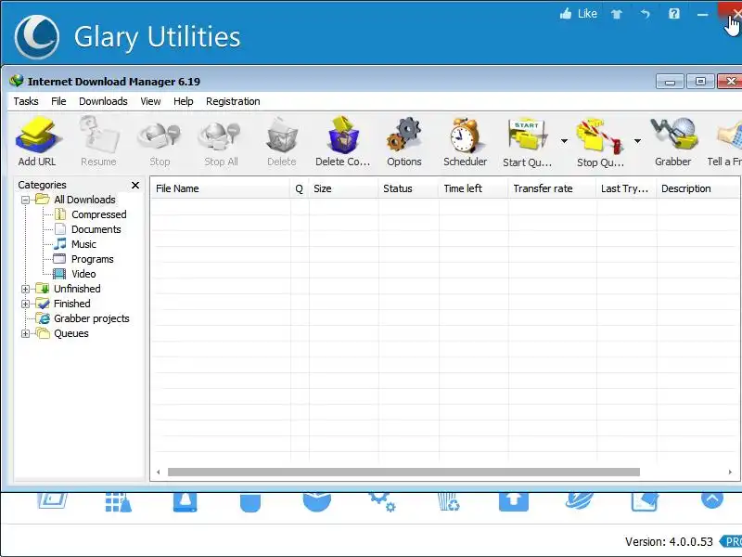Sort by Size column header
Image resolution: width=742 pixels, height=557 pixels.
coord(343,188)
